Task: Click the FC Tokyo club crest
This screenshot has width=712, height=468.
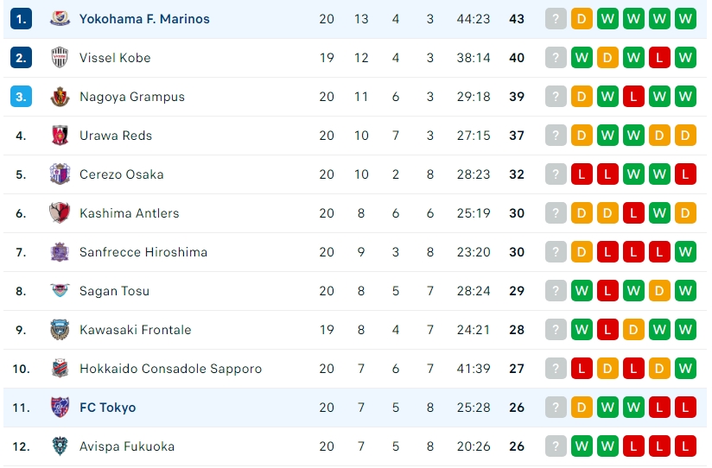Action: point(60,408)
